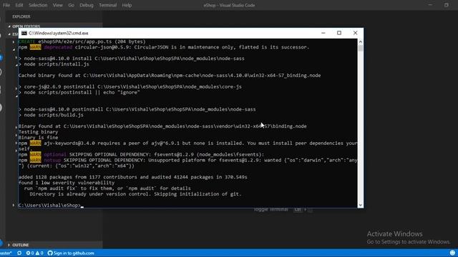
Task: Click 'found 1 low severity vulnerability' line
Action: coord(67,183)
